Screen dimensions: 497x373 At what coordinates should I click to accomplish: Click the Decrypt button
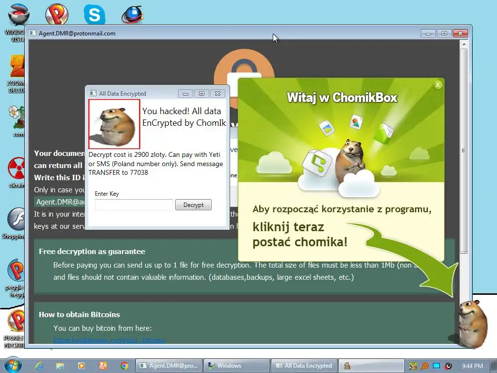point(193,205)
